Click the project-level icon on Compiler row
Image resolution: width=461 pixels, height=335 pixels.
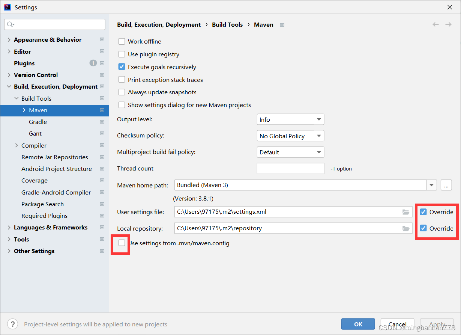(x=102, y=145)
